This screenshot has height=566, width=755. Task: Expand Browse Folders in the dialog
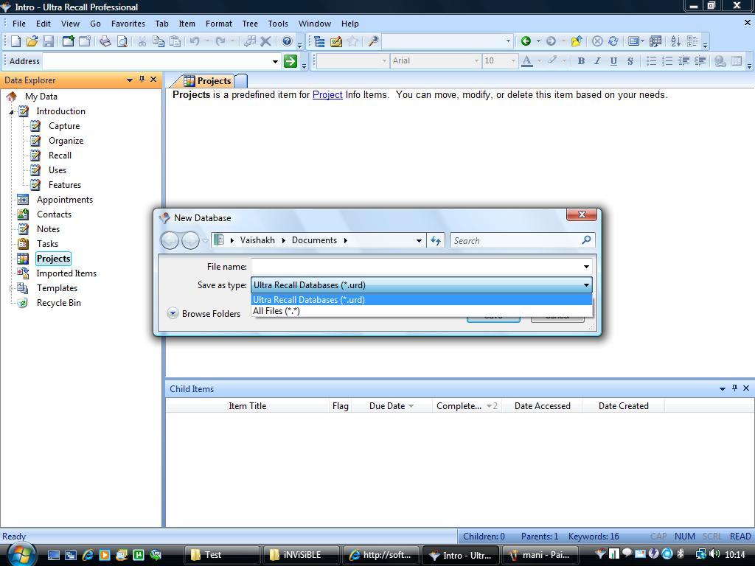tap(204, 314)
